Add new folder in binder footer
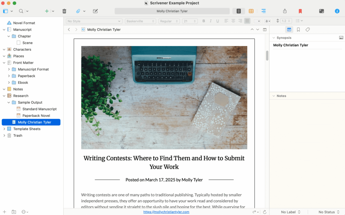This screenshot has width=345, height=215. [x=14, y=212]
